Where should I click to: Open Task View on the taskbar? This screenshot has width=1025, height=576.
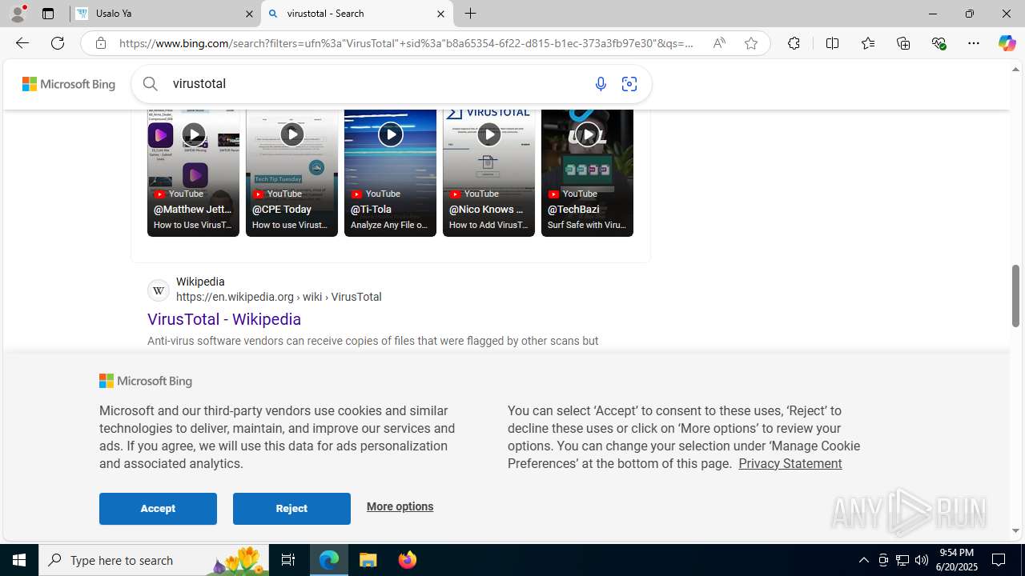288,560
